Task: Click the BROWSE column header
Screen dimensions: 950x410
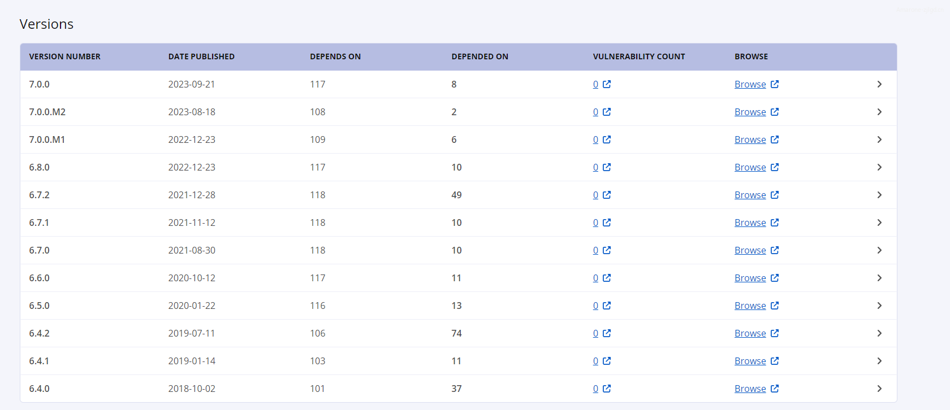Action: (752, 56)
